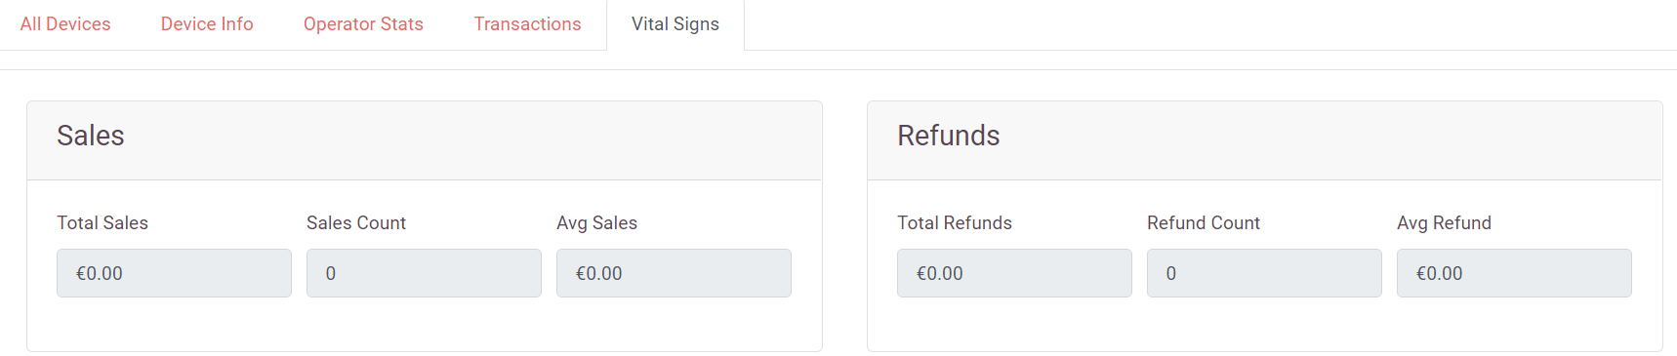The image size is (1677, 356).
Task: Open the All Devices tab
Action: click(65, 24)
